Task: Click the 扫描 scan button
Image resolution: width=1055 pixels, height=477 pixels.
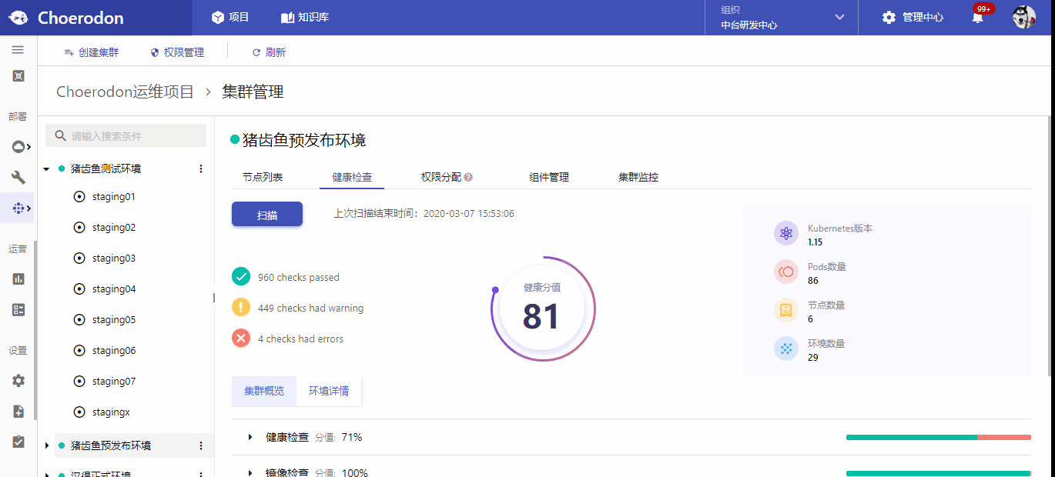Action: 267,215
